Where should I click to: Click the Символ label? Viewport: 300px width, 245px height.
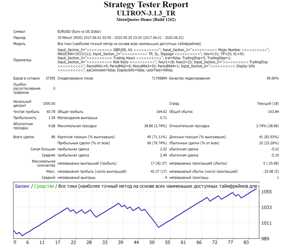[19, 32]
